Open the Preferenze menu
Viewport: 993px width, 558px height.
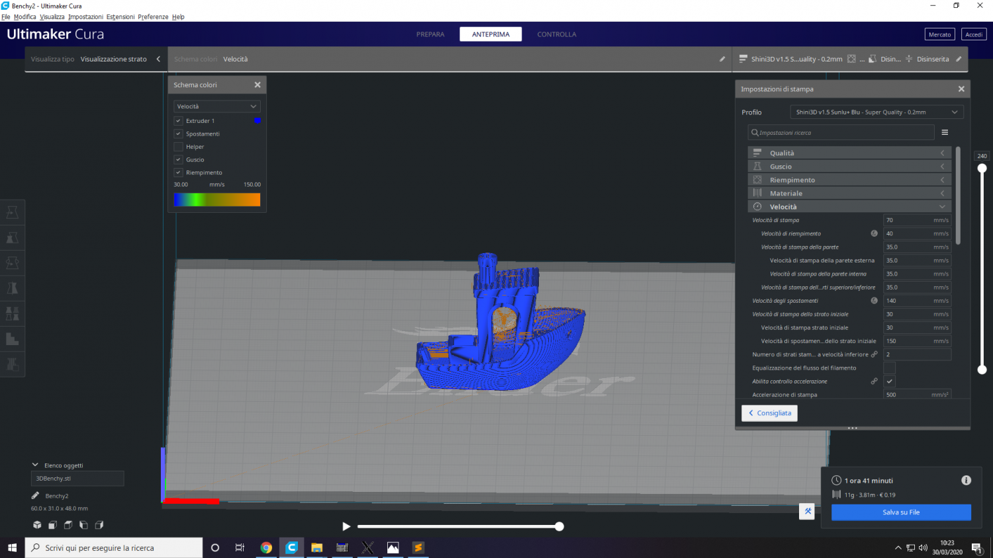tap(153, 17)
